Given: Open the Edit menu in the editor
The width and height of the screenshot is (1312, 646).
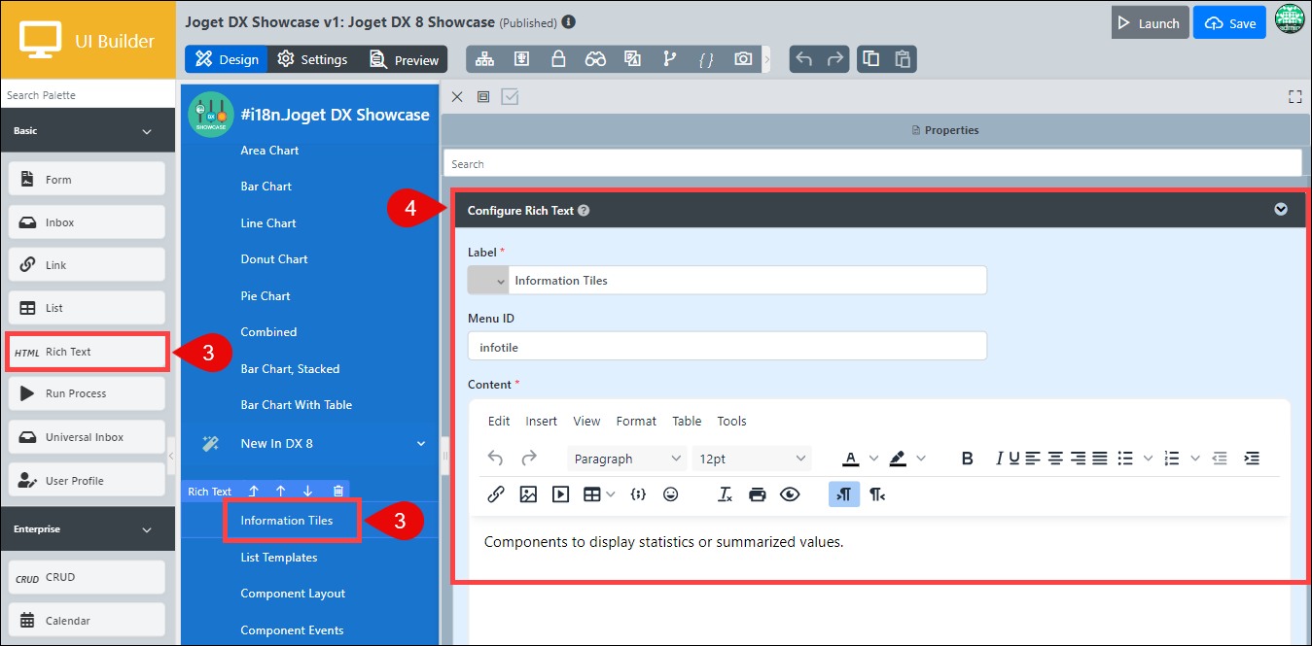Looking at the screenshot, I should (499, 421).
